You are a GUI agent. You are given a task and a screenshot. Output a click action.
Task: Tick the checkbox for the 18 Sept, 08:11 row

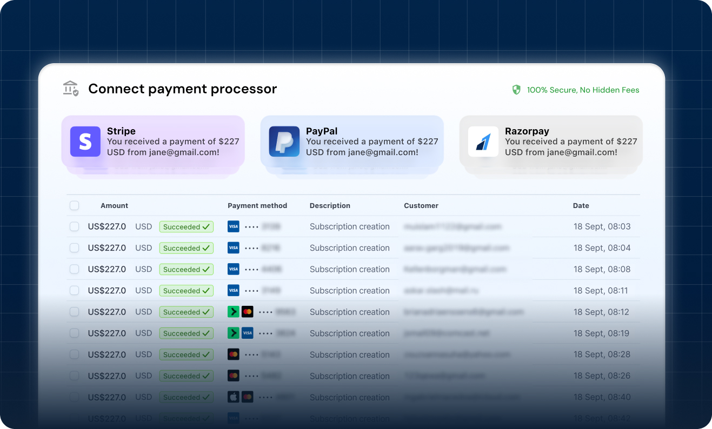pos(75,291)
